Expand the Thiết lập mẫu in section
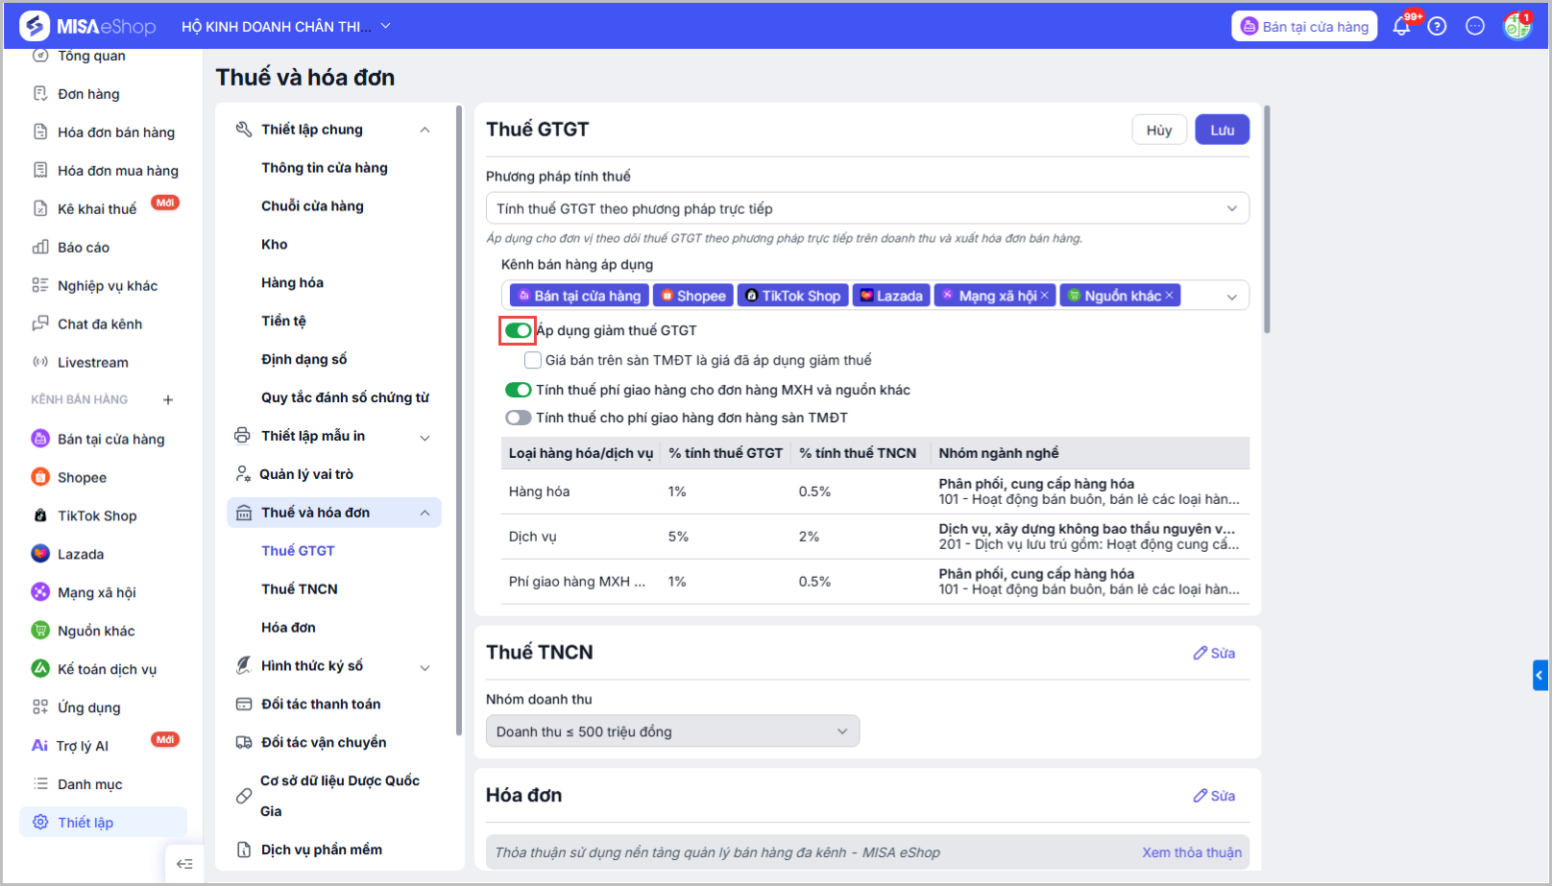This screenshot has width=1552, height=886. (x=424, y=437)
